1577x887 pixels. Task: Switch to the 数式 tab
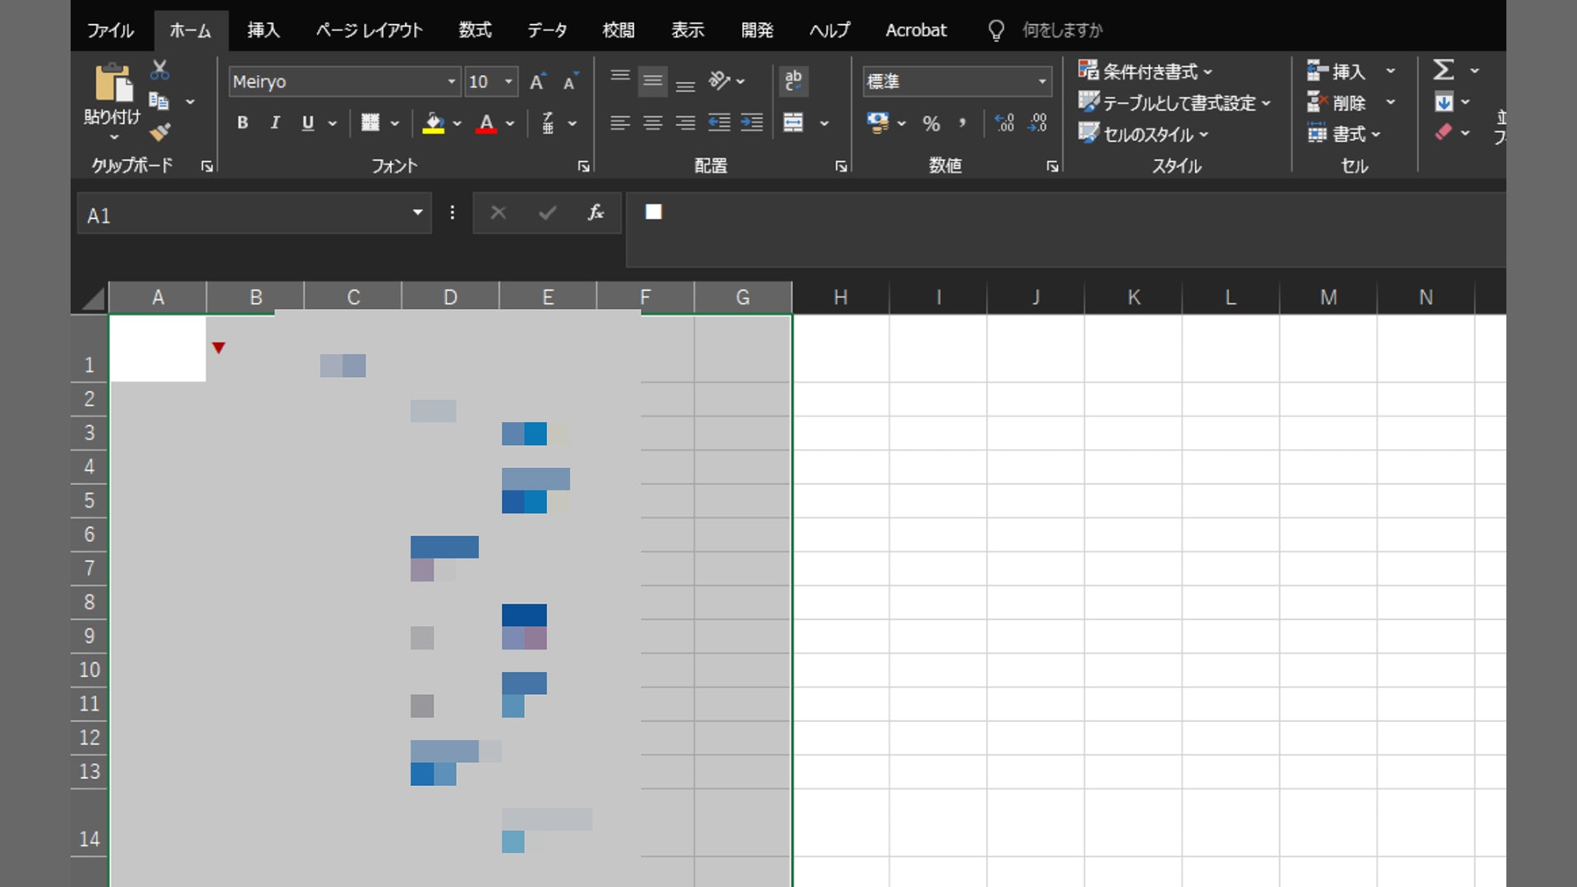tap(475, 30)
